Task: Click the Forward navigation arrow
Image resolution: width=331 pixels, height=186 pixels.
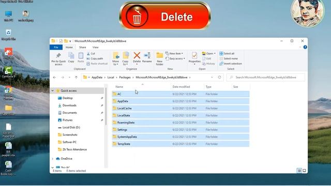Action: pyautogui.click(x=63, y=78)
